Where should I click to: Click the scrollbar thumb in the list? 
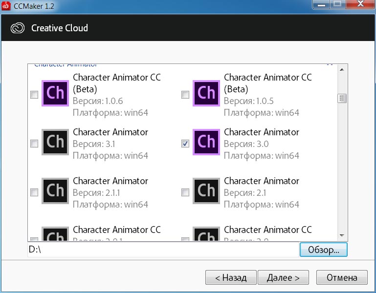342,98
